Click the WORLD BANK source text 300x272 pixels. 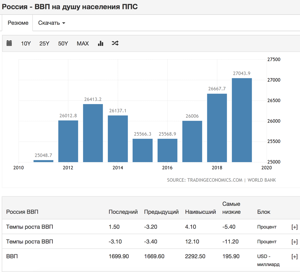(262, 180)
